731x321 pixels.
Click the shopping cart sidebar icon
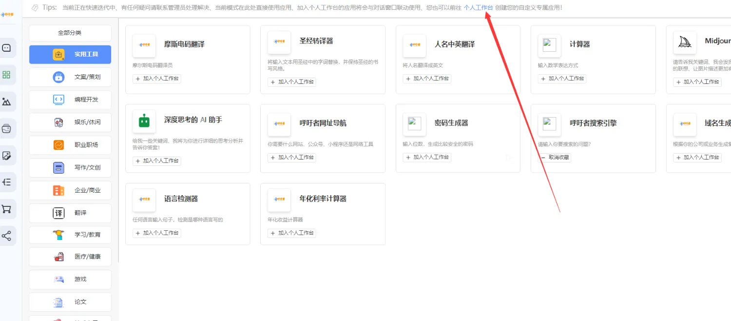pos(7,209)
